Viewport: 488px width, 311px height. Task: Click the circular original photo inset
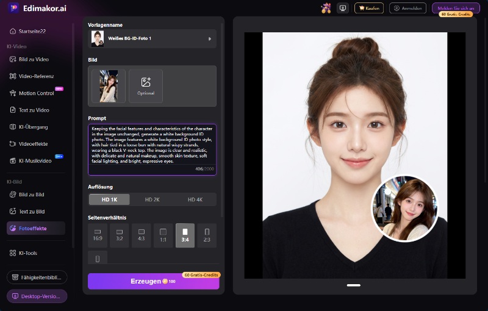[x=404, y=208]
